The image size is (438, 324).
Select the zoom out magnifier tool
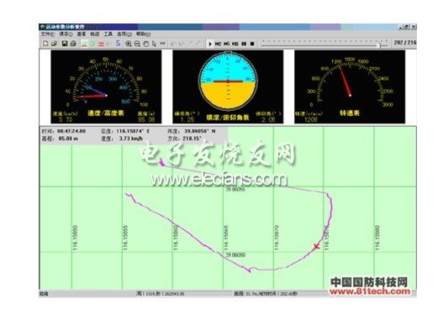pos(137,44)
